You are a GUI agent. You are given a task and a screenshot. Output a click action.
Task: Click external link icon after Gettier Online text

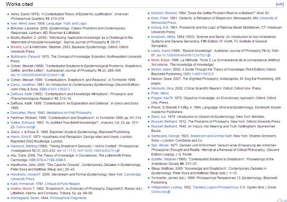click(x=33, y=127)
